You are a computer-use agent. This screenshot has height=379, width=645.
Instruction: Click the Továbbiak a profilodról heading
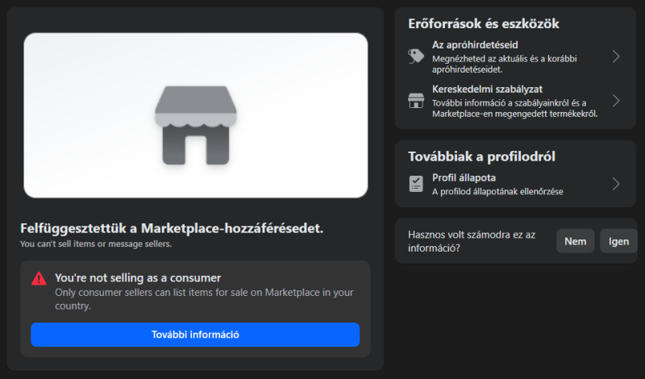[x=481, y=156]
